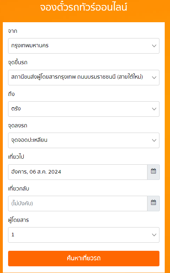Click the chevron arrow beside สายใต้ใหม่ station
170x273 pixels.
(154, 78)
